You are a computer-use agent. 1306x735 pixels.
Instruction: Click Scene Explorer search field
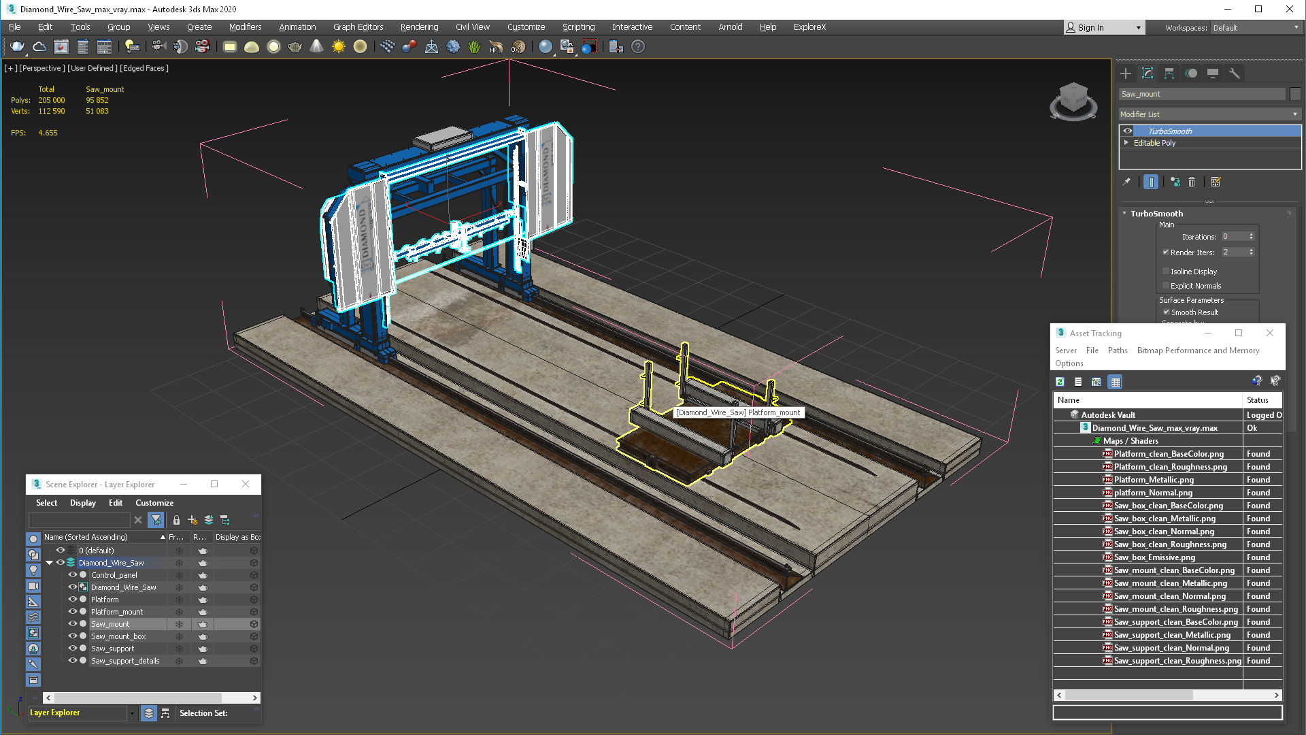tap(79, 520)
